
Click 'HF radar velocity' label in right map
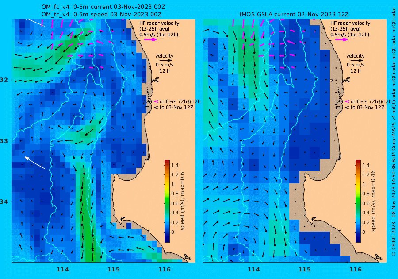(x=350, y=23)
